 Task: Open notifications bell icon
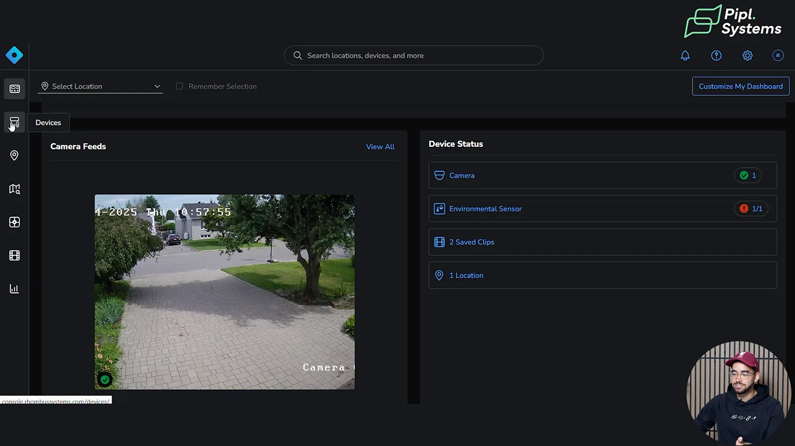685,56
